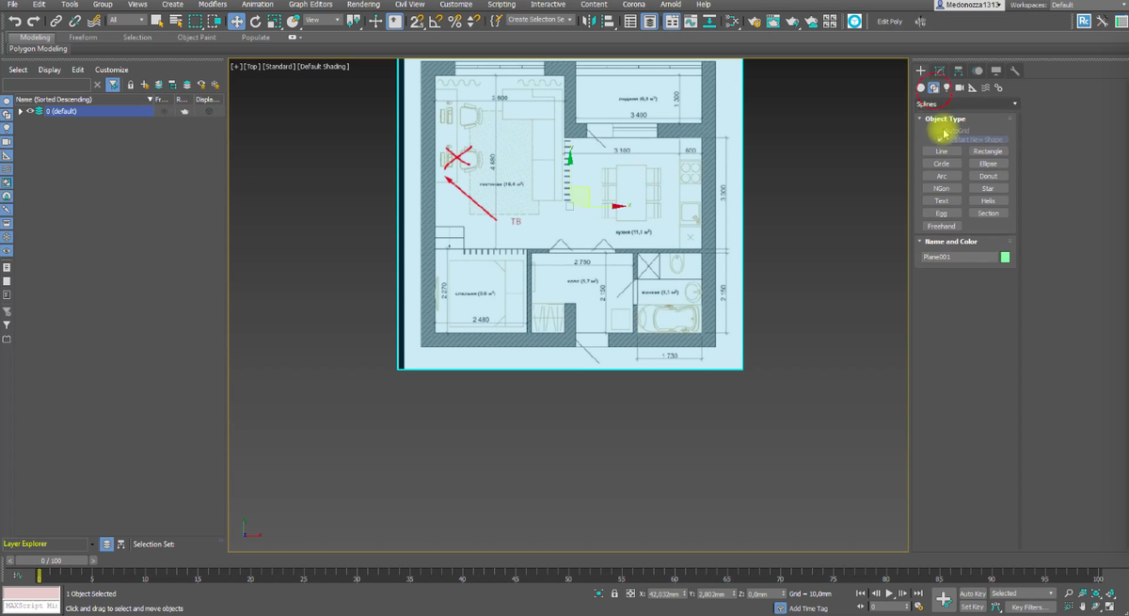The image size is (1129, 616).
Task: Click the Undo arrow icon
Action: 13,21
